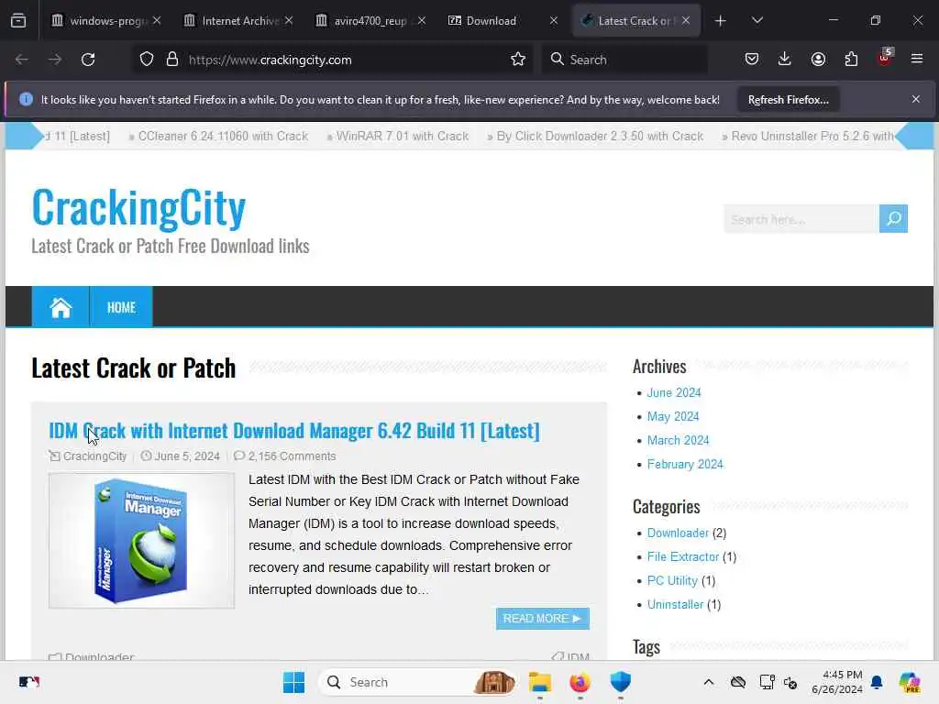Open the Downloader category
The image size is (939, 704).
pyautogui.click(x=678, y=533)
